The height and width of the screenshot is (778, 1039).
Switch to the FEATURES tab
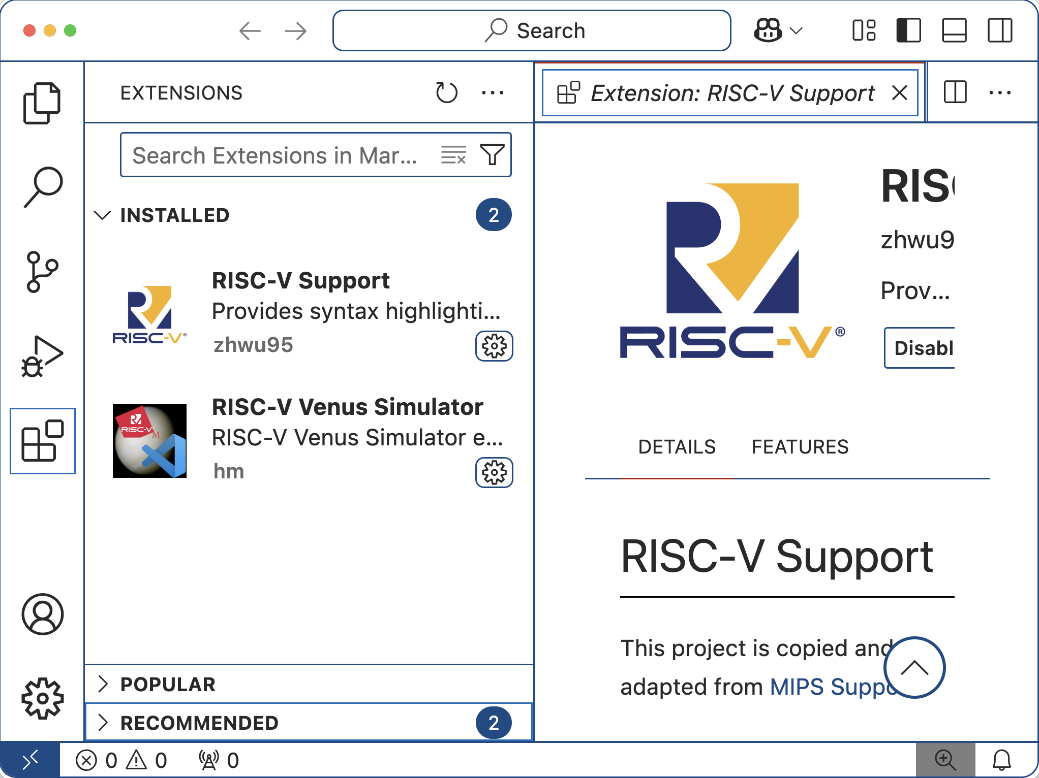point(800,447)
